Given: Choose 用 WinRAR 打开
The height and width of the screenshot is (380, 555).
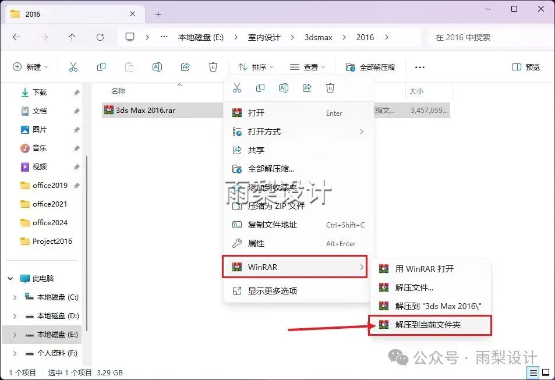Looking at the screenshot, I should [x=430, y=269].
